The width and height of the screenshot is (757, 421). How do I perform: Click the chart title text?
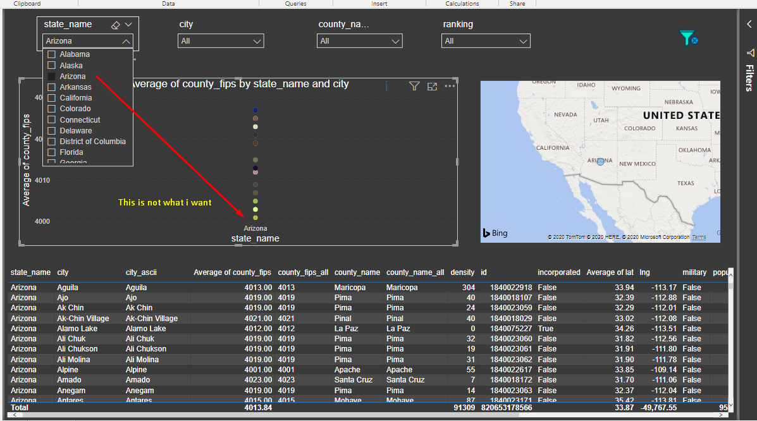pos(240,84)
